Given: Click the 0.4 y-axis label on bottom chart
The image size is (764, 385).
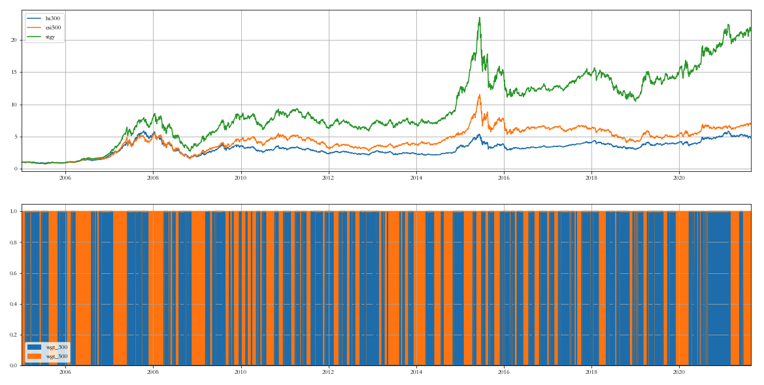Looking at the screenshot, I should 13,304.
